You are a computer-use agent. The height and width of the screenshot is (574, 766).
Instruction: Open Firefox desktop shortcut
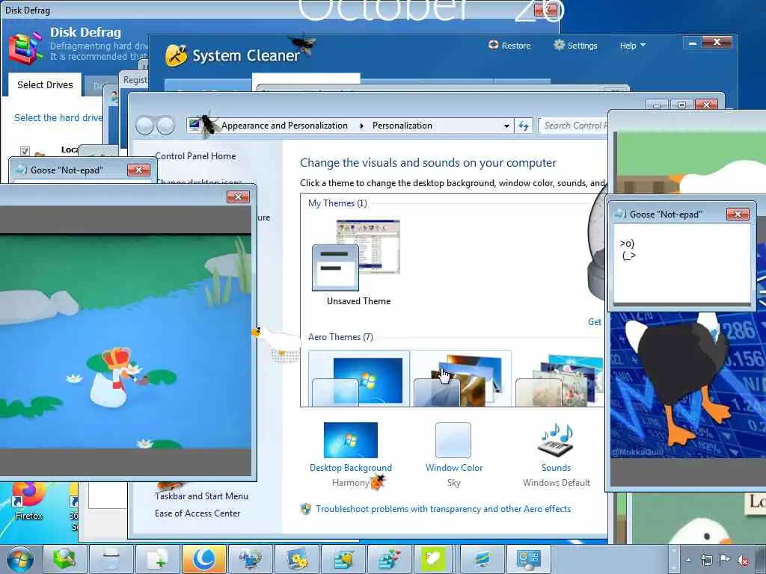click(29, 502)
